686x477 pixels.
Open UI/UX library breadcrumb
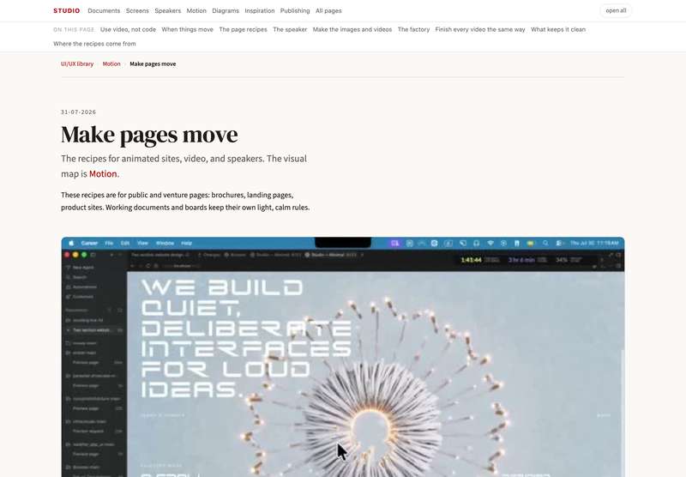[77, 63]
